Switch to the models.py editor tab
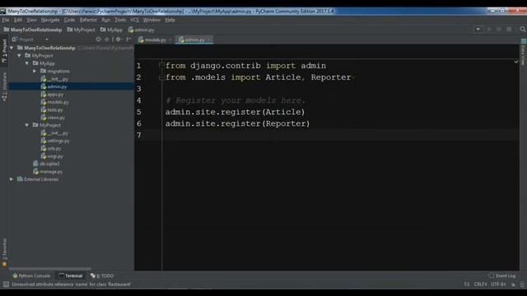This screenshot has width=527, height=296. point(155,40)
